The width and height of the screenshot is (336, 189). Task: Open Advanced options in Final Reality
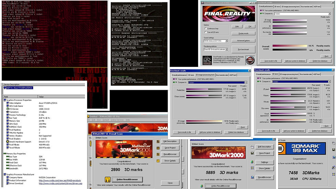243,40
